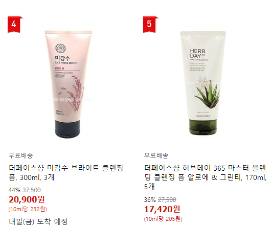Image resolution: width=272 pixels, height=227 pixels.
Task: Open 더페이스샵 허브데이 365 마스터 블렌딩 product title
Action: coord(206,177)
